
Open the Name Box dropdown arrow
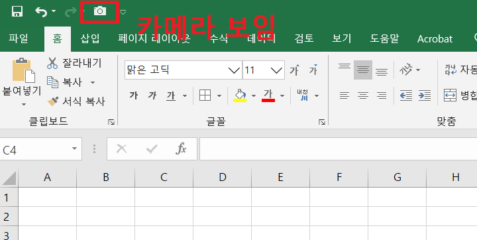[74, 149]
